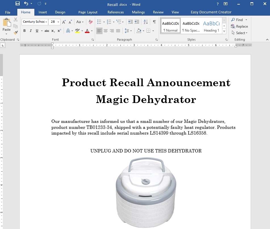Start a bulleted list
The image size is (270, 229).
99,22
